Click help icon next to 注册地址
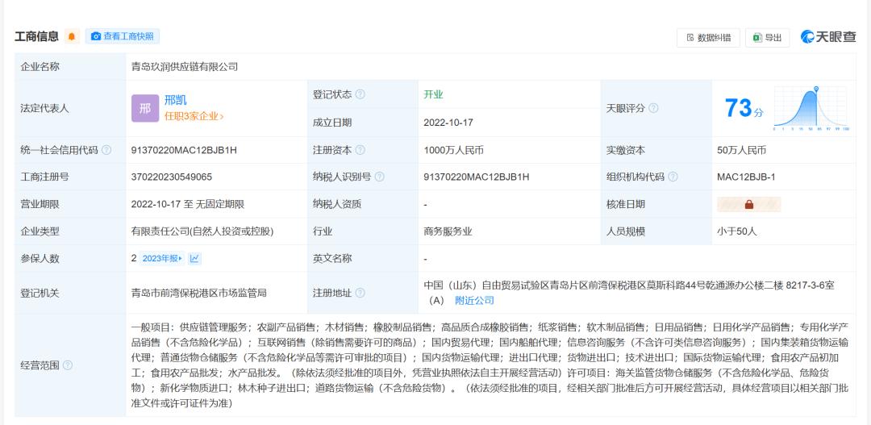Viewport: 871px width, 425px height. 360,293
